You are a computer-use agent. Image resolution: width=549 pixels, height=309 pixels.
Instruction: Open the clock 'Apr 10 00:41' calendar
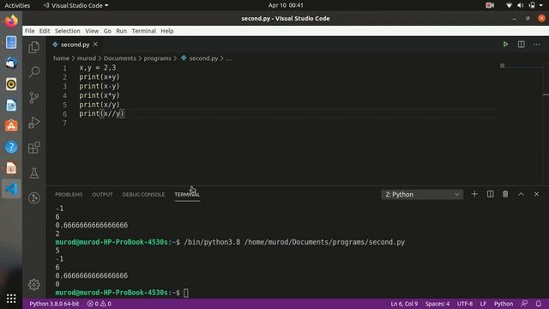286,5
